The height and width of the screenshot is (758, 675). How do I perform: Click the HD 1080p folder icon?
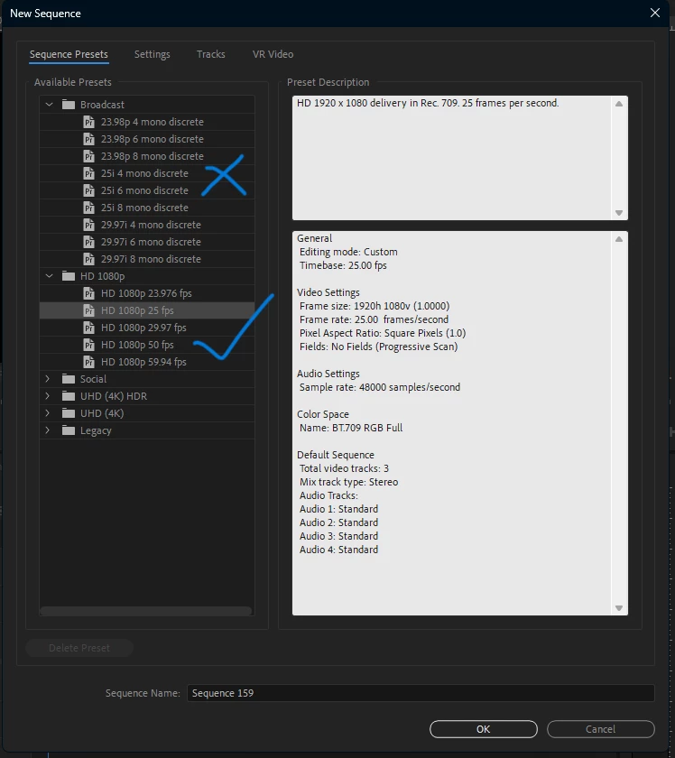pyautogui.click(x=69, y=276)
